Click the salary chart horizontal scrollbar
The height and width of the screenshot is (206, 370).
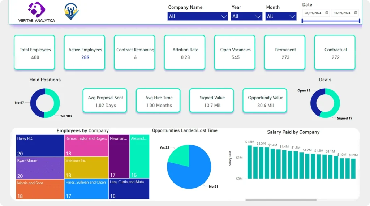click(x=281, y=199)
